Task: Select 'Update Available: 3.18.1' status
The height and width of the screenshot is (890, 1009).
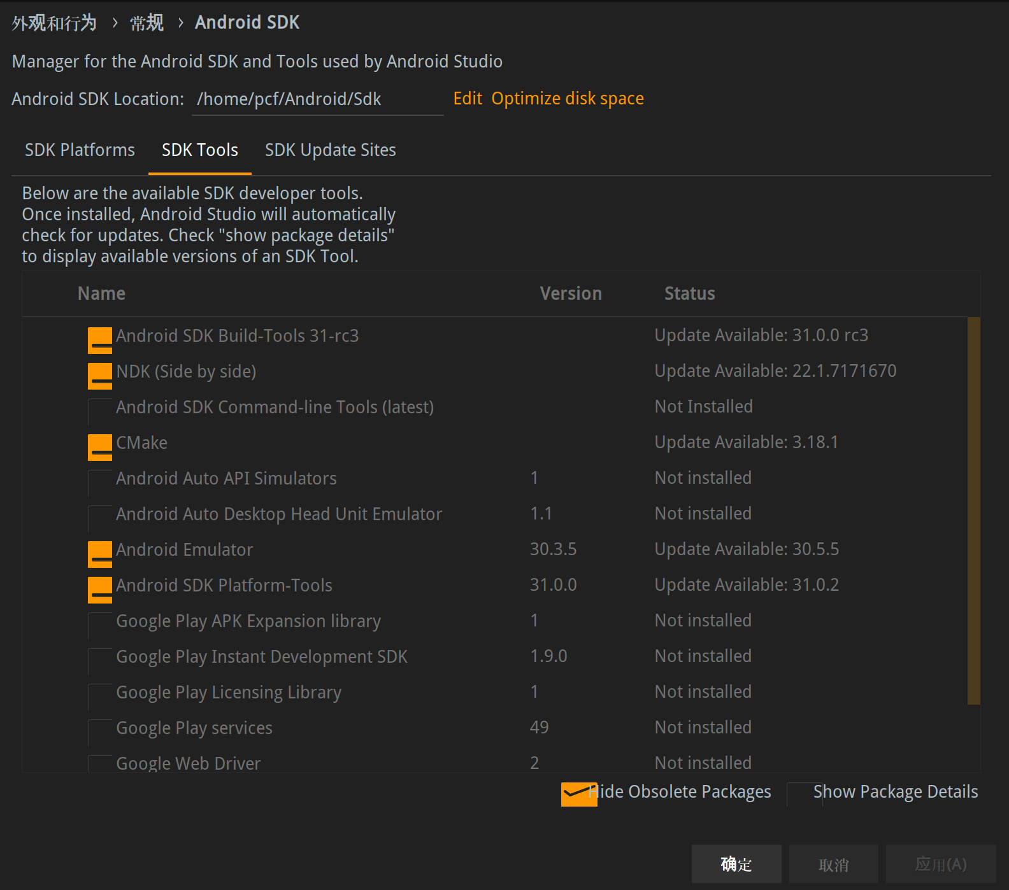Action: [747, 442]
